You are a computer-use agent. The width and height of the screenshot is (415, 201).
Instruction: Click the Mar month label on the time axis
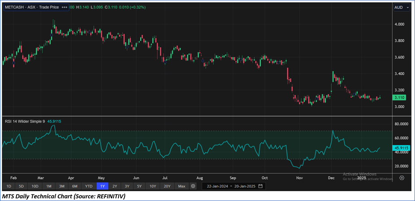pyautogui.click(x=41, y=178)
